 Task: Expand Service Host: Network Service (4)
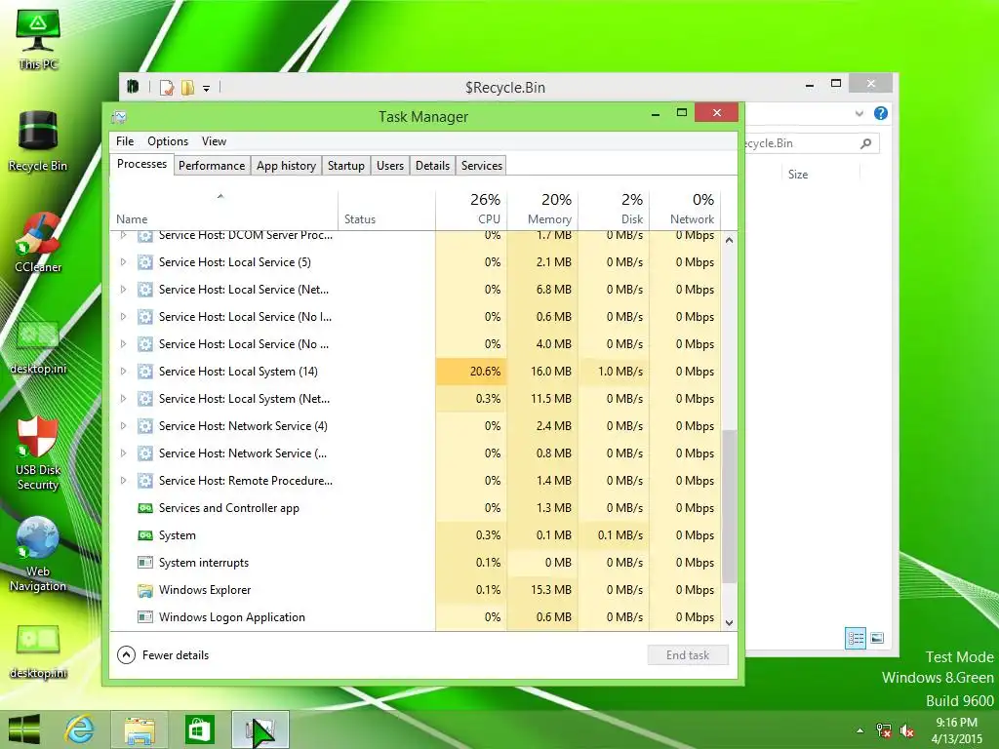[124, 426]
